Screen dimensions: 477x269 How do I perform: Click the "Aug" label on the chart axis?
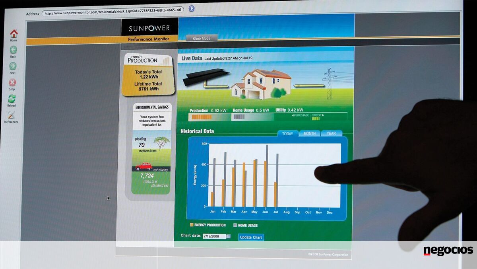287,212
